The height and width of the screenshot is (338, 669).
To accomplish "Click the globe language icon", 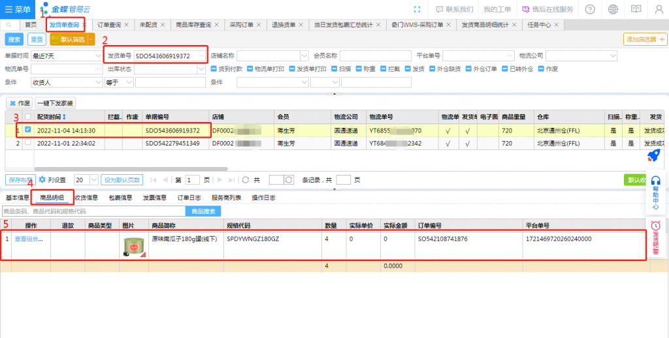I will (x=613, y=9).
